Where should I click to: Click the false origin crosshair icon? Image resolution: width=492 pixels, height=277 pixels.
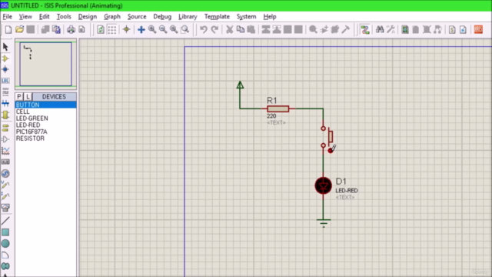point(126,29)
